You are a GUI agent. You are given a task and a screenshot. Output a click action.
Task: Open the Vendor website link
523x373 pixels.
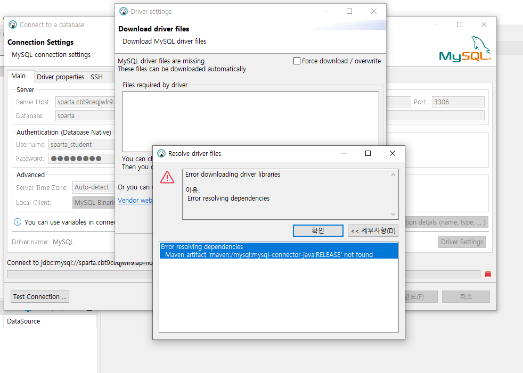tap(135, 200)
